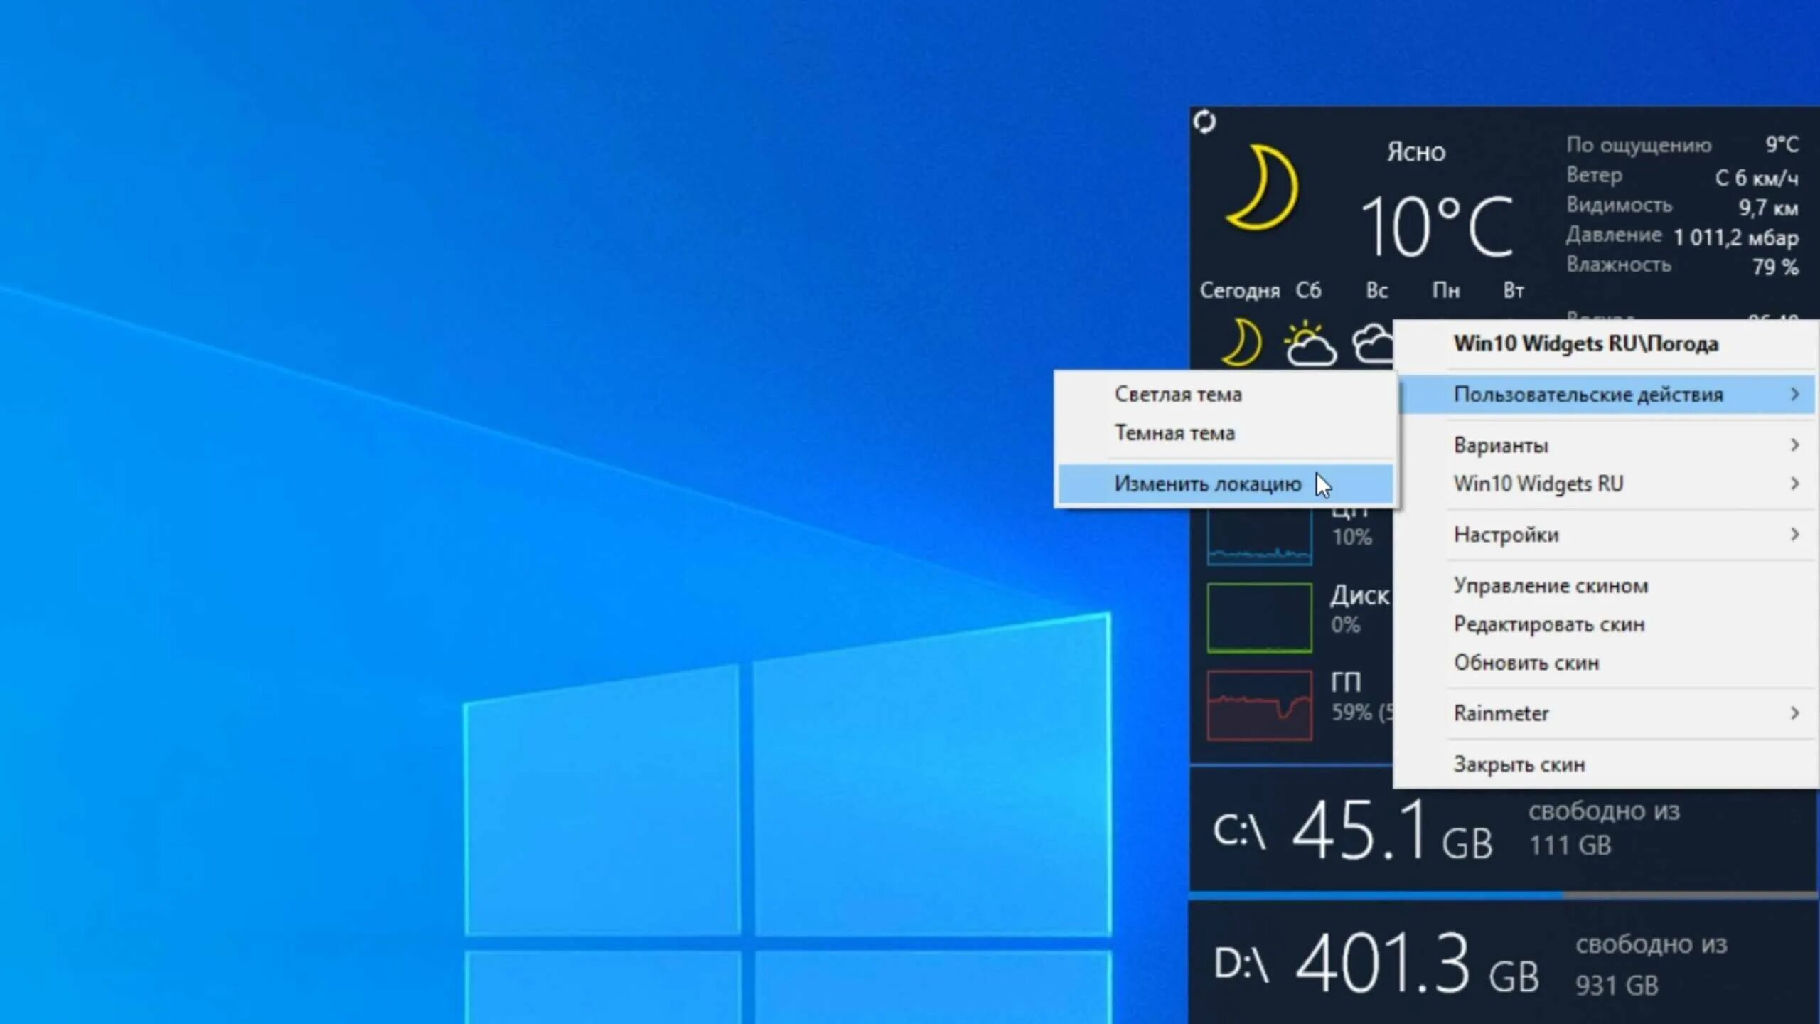Click the Sunday cloud forecast icon
Screen dimensions: 1820x1024
pyautogui.click(x=1373, y=345)
